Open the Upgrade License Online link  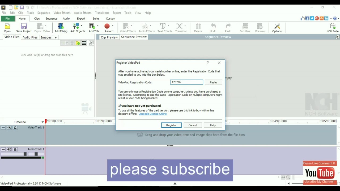pos(152,114)
